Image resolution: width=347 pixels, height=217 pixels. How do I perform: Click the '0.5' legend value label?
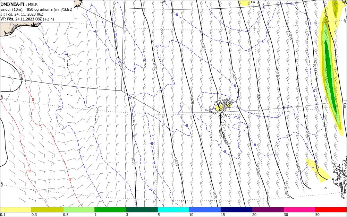pos(66,215)
